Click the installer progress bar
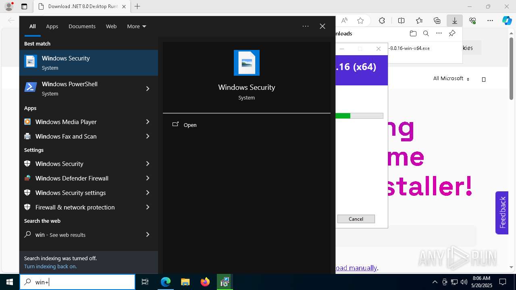 (359, 116)
